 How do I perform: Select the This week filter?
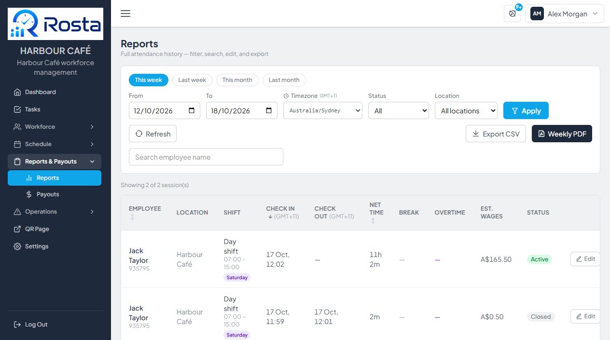(149, 80)
